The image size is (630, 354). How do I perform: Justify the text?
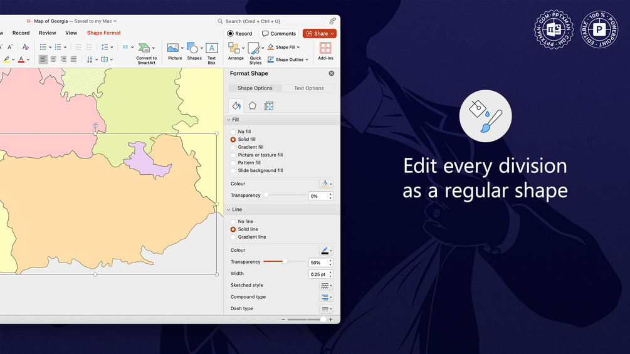pyautogui.click(x=73, y=60)
